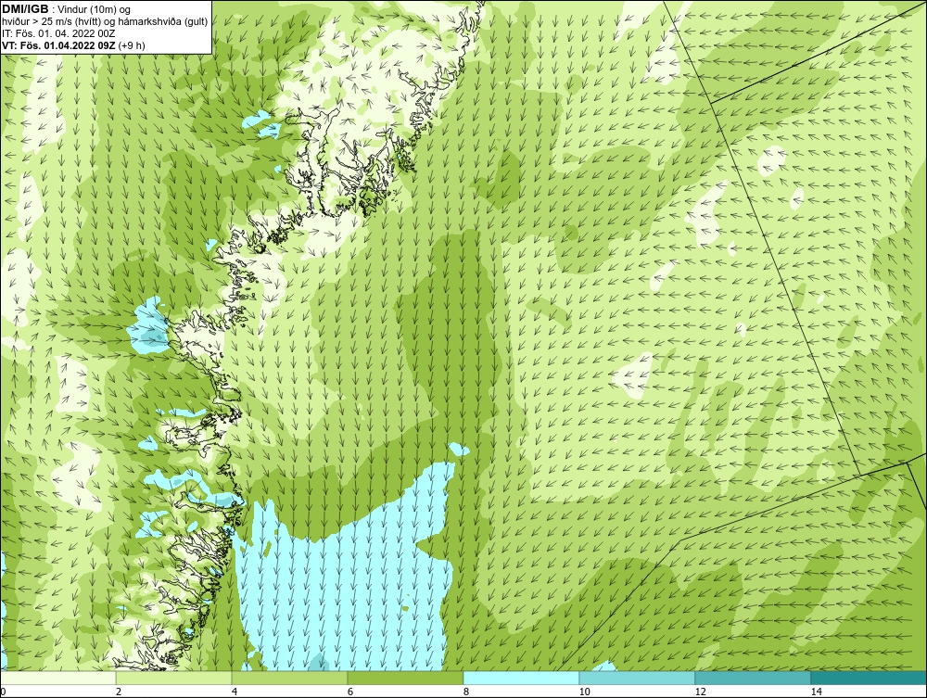Click the 10–12 m/s cyan legend band
This screenshot has height=698, width=927.
tap(638, 678)
